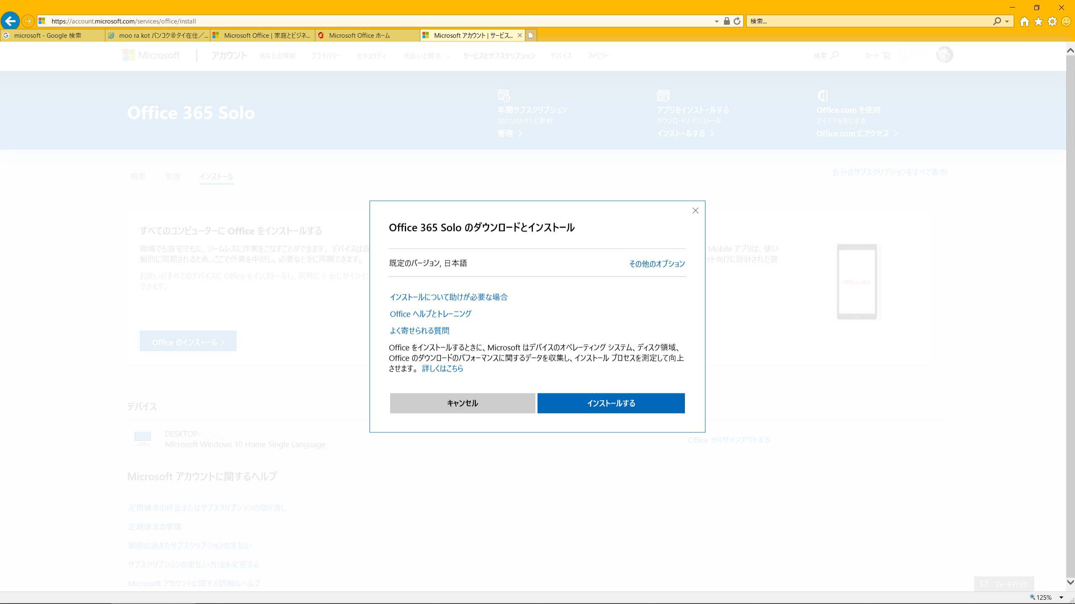Click インストールする link under アプリをインストールする
The height and width of the screenshot is (604, 1075).
tap(685, 133)
